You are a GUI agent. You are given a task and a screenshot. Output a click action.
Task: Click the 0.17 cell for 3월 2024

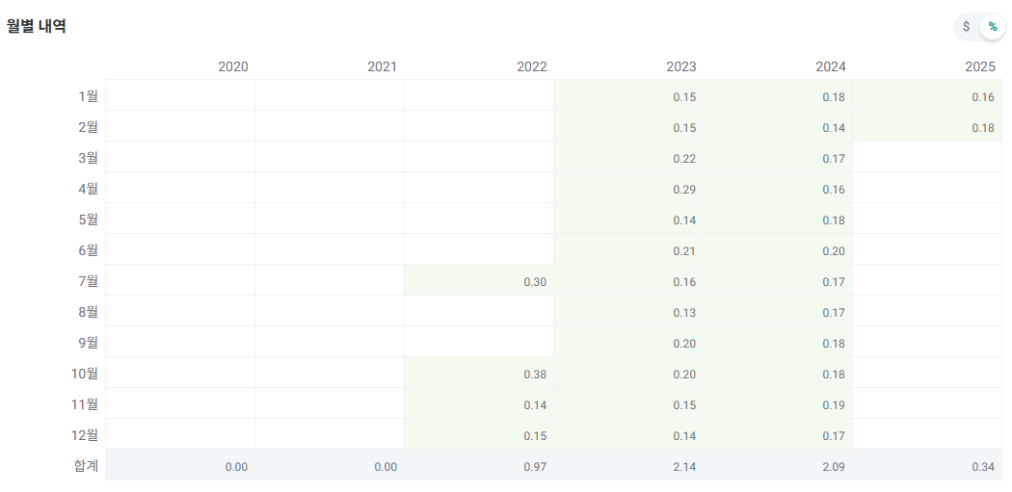tap(778, 159)
